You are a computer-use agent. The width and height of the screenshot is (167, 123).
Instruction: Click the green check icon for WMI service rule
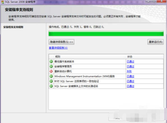click(51, 76)
